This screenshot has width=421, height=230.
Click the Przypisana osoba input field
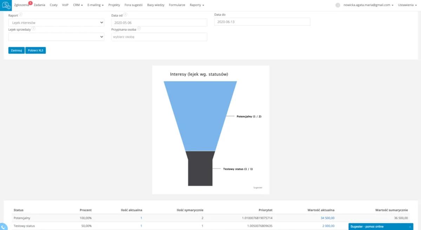pos(159,37)
